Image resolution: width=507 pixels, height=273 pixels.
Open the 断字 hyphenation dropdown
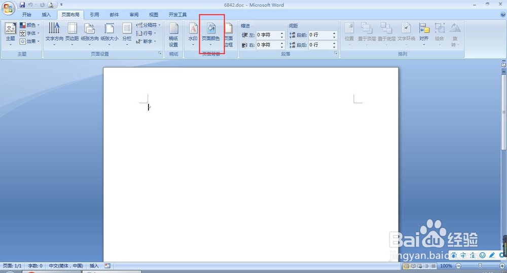pyautogui.click(x=146, y=42)
